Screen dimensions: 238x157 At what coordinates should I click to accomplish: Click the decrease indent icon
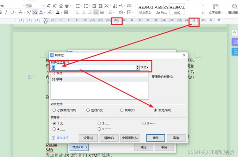(x=94, y=6)
